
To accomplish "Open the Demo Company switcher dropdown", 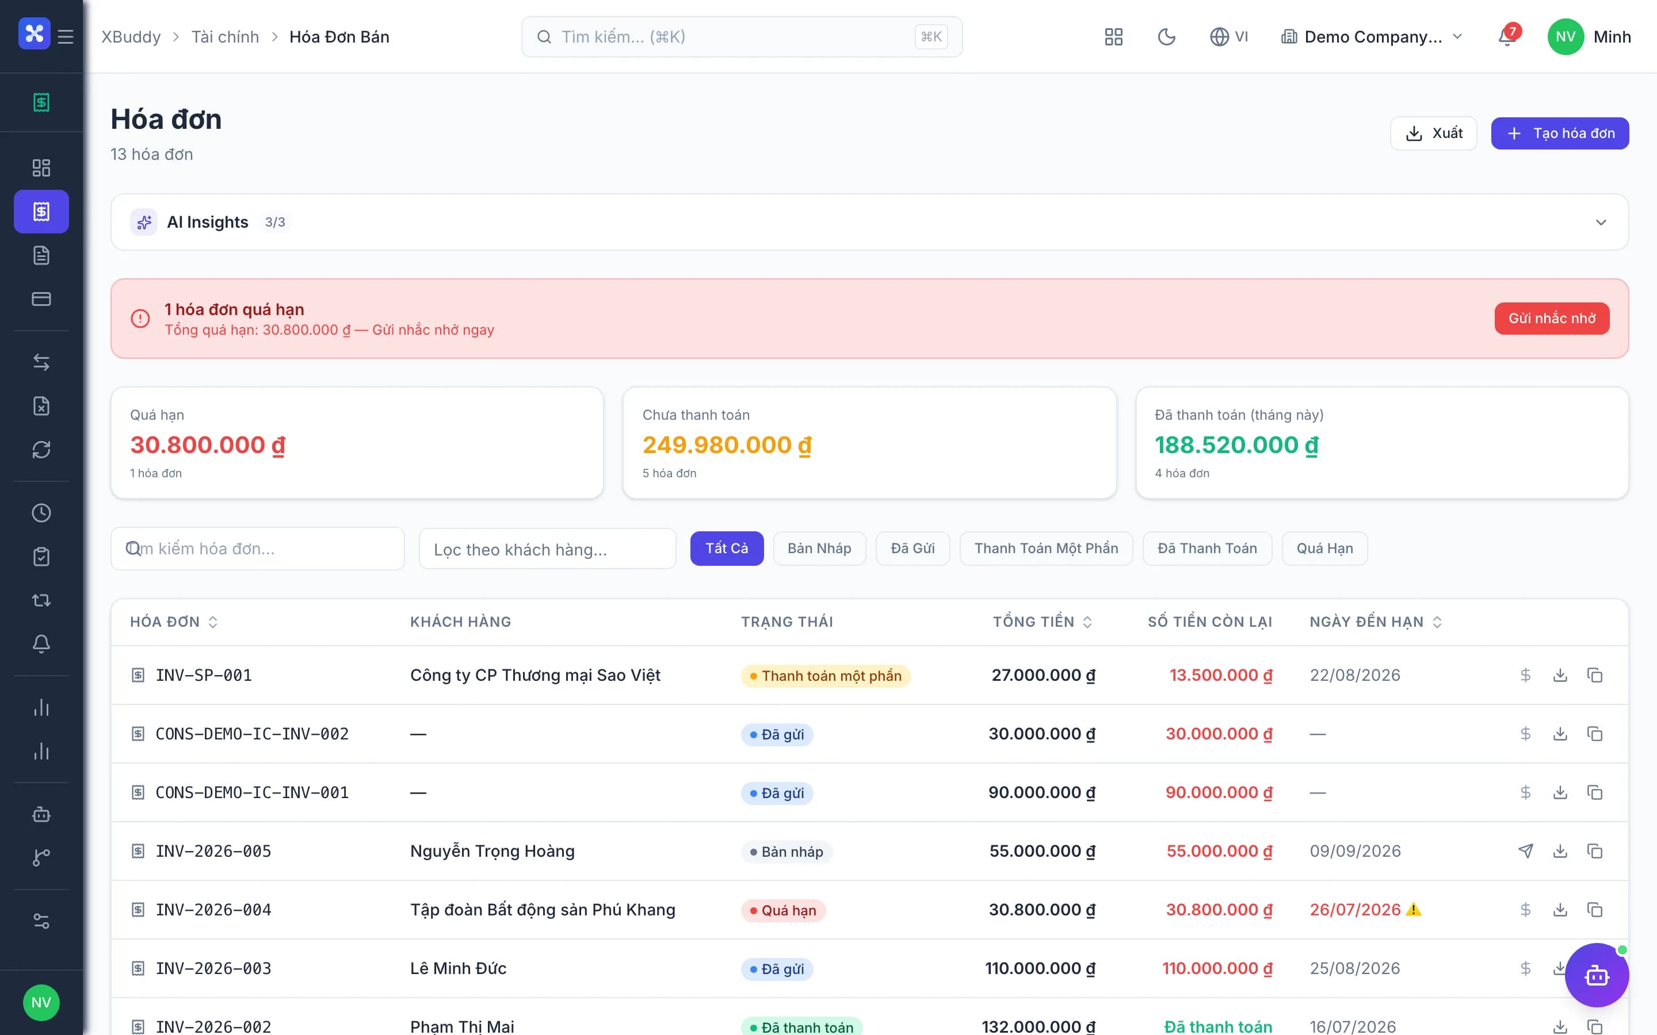I will [1372, 37].
